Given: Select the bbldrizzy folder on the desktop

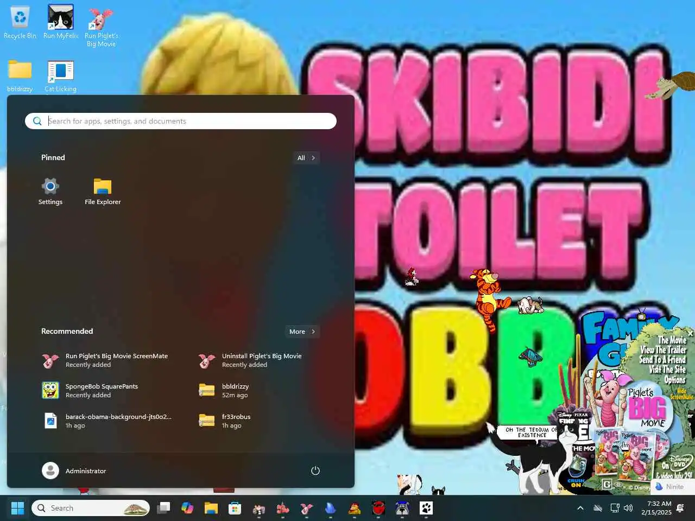Looking at the screenshot, I should (x=20, y=75).
